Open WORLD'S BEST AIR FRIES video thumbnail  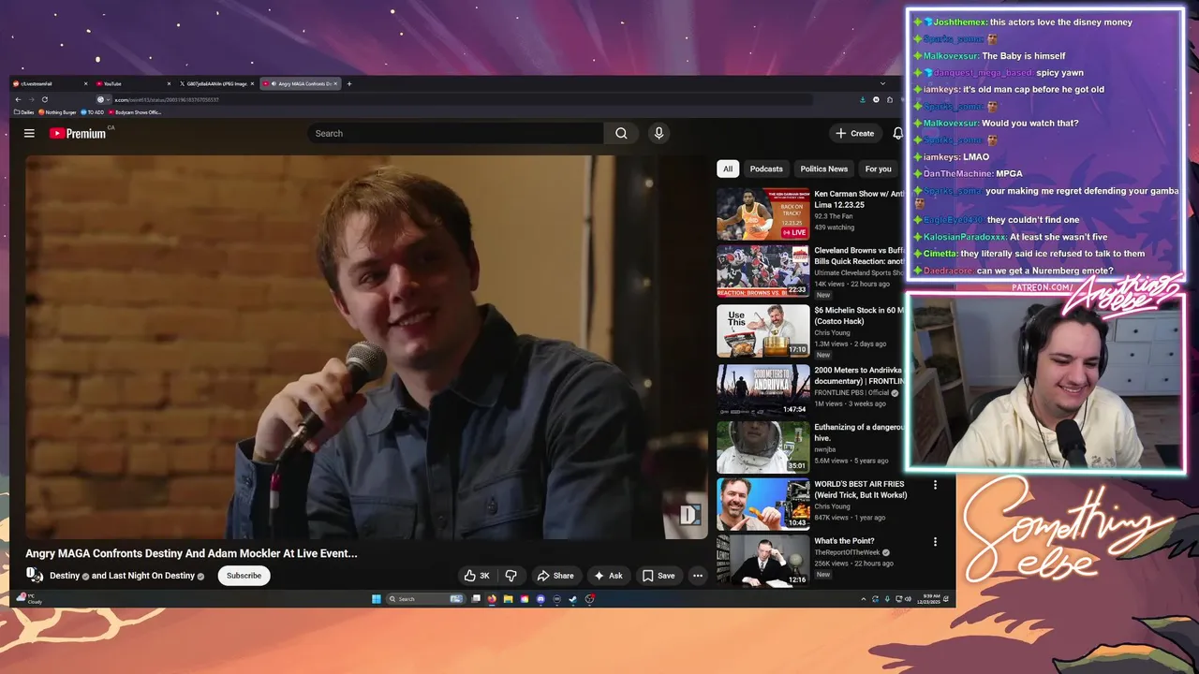[x=763, y=505]
